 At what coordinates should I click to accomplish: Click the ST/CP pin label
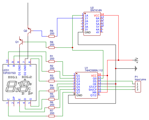pos(93,87)
